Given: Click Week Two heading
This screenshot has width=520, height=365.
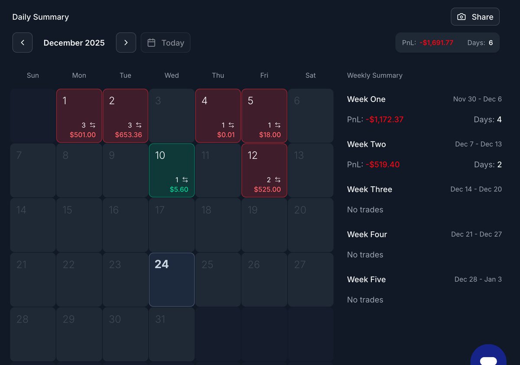Looking at the screenshot, I should pos(367,144).
